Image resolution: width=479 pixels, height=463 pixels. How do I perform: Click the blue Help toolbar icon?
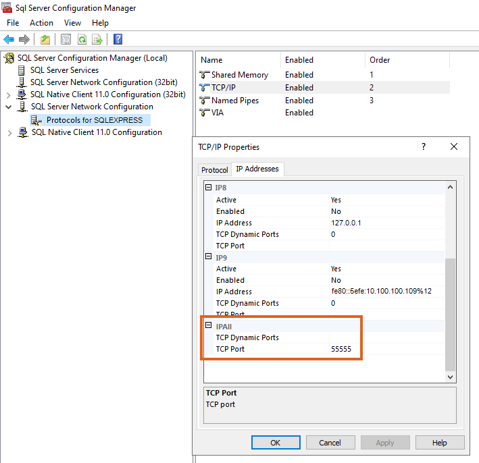(x=118, y=39)
